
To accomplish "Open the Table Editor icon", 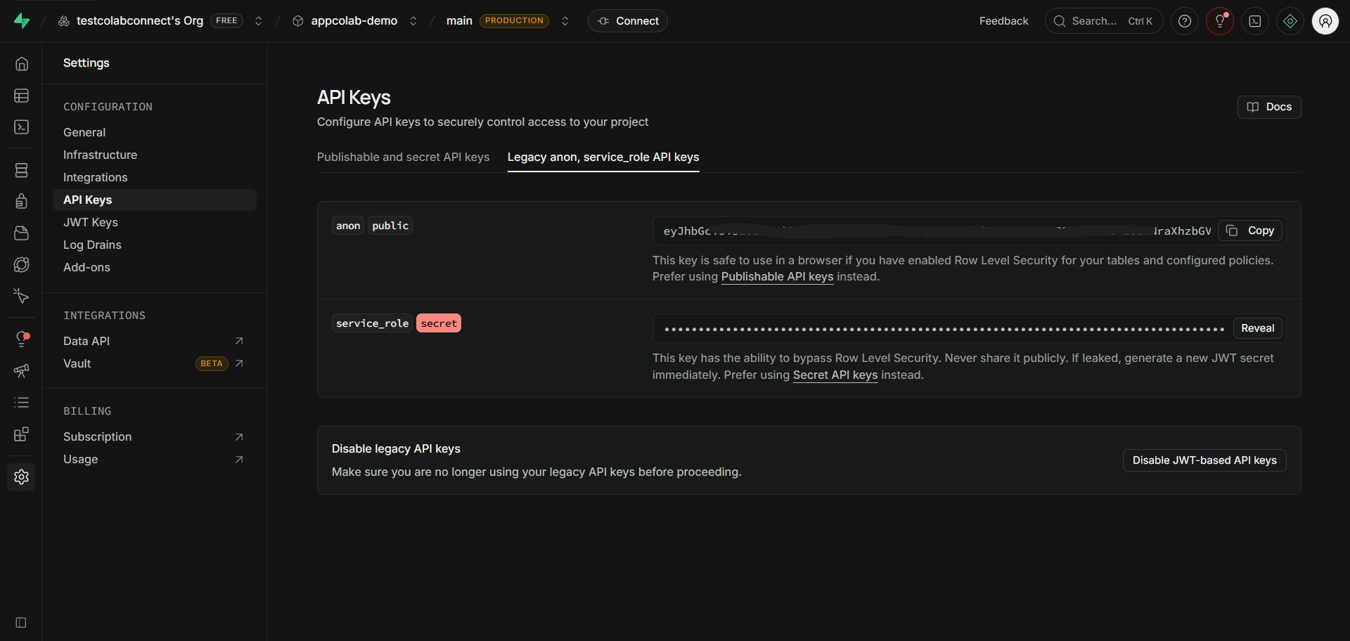I will point(22,96).
